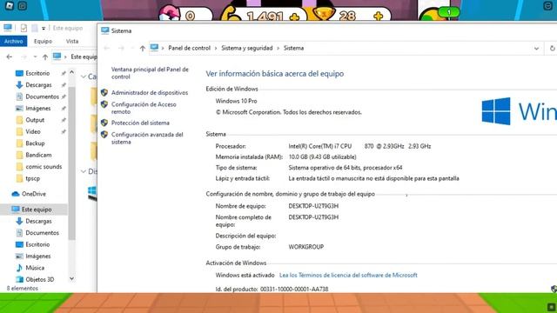The image size is (557, 313).
Task: Select Sistema breadcrumb in address bar
Action: coord(293,48)
